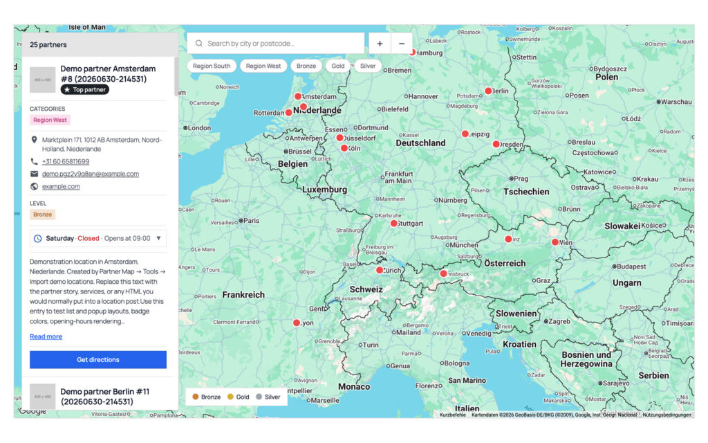Select the Hamburg map marker
708x443 pixels.
pyautogui.click(x=412, y=52)
